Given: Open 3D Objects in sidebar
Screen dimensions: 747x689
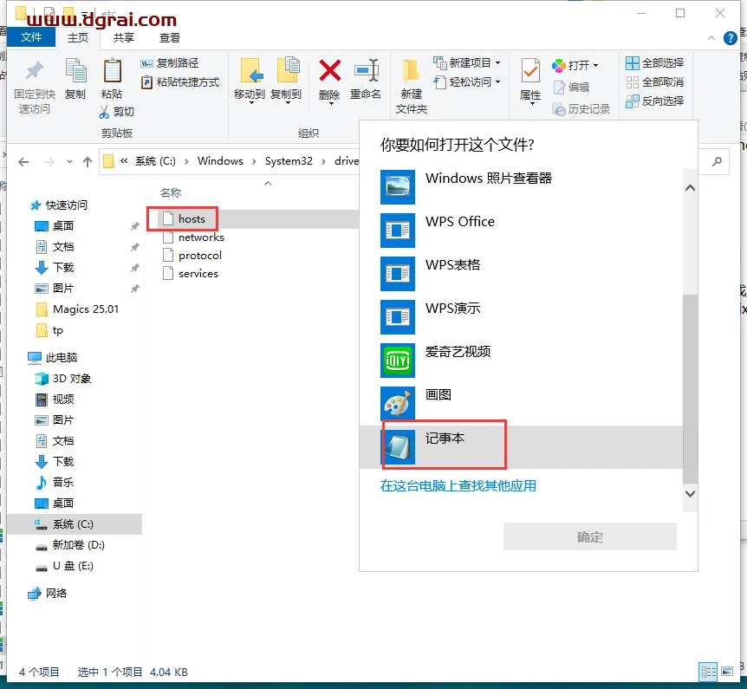Looking at the screenshot, I should tap(63, 379).
